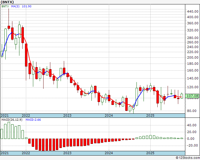200x160 pixels.
Task: Select 2024 on the price chart timeline
Action: pos(109,115)
